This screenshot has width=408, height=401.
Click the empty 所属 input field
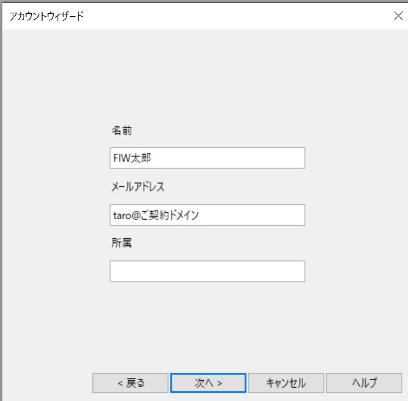pyautogui.click(x=207, y=271)
